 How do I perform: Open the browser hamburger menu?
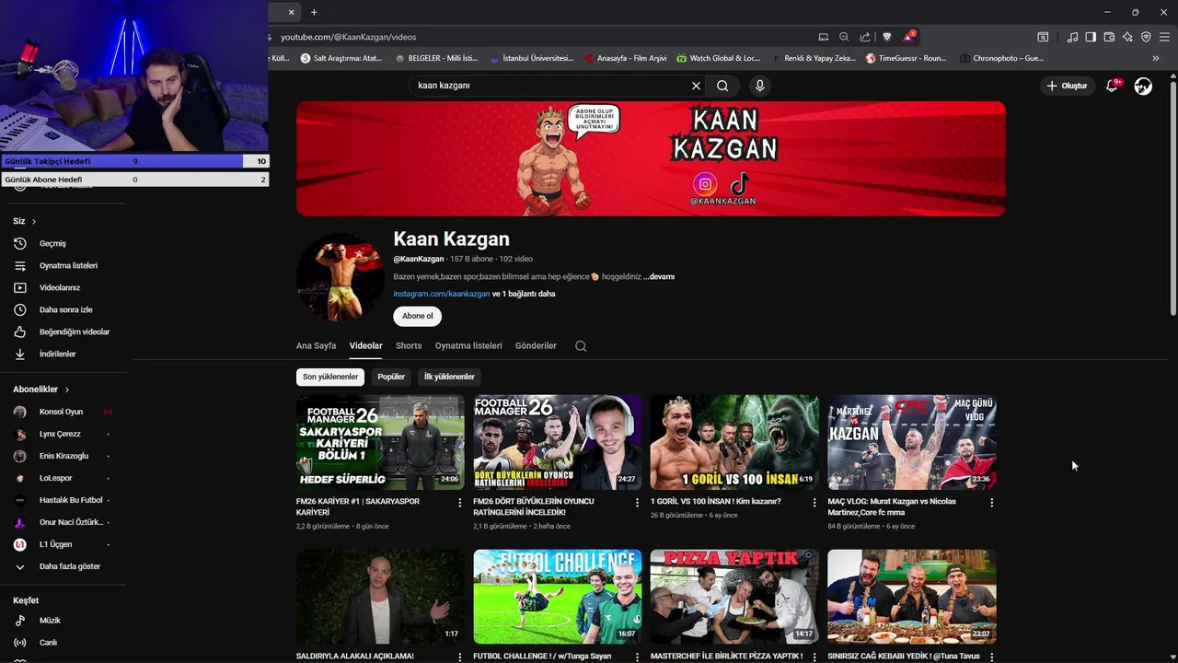[1165, 37]
